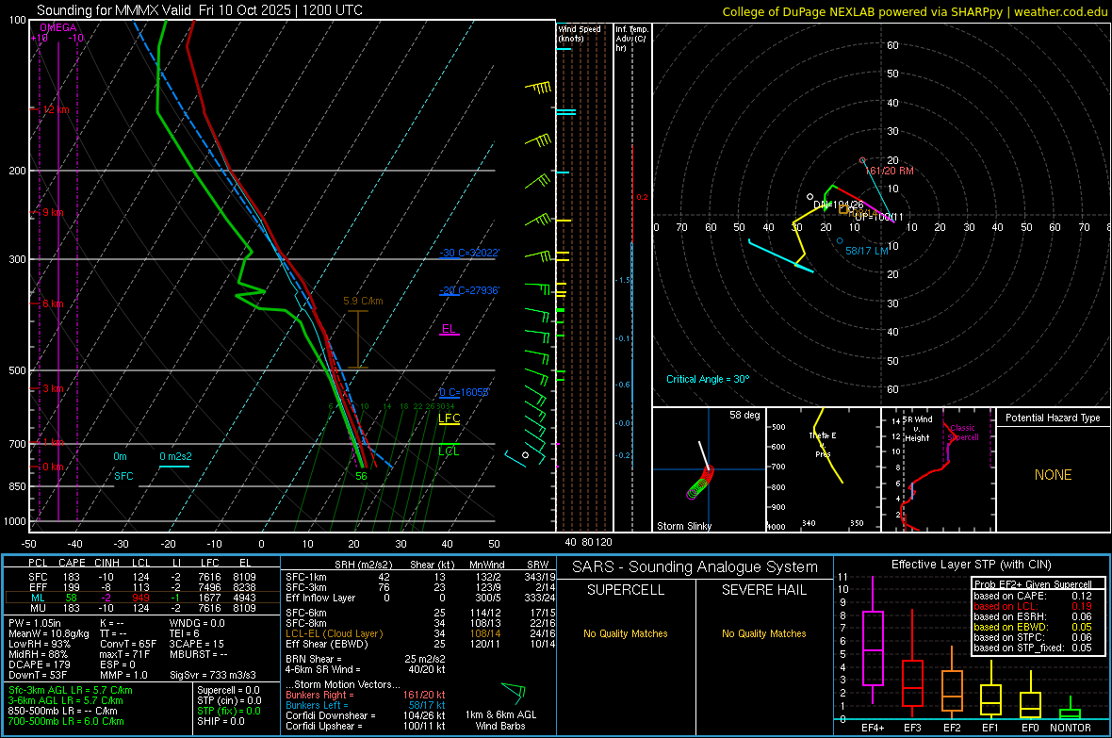
Task: Click the '0 C=16055' freezing level label
Action: 465,392
